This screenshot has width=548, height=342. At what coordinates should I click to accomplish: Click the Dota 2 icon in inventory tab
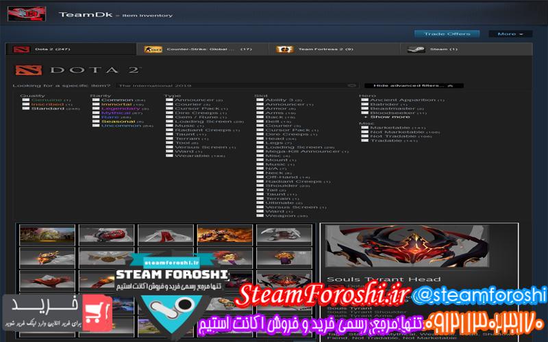(x=18, y=49)
